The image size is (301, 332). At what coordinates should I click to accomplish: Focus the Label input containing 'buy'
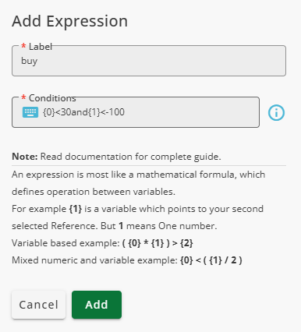pyautogui.click(x=149, y=61)
